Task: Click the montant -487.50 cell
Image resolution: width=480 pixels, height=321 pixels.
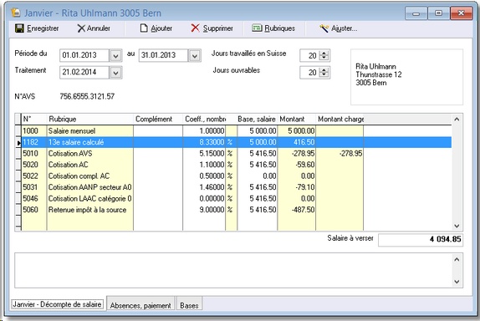Action: coord(297,210)
